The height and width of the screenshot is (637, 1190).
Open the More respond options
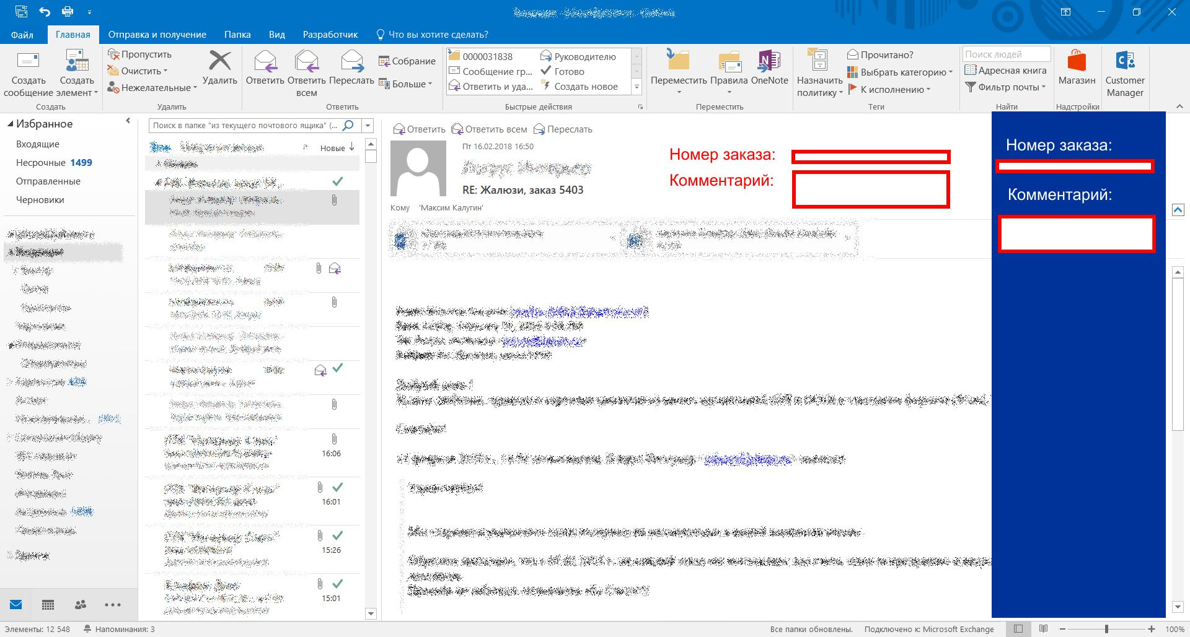[x=405, y=84]
